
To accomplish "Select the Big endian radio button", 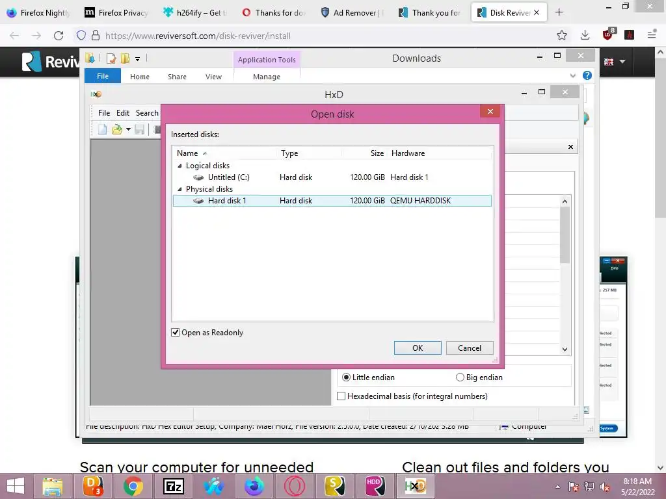I will (x=460, y=377).
